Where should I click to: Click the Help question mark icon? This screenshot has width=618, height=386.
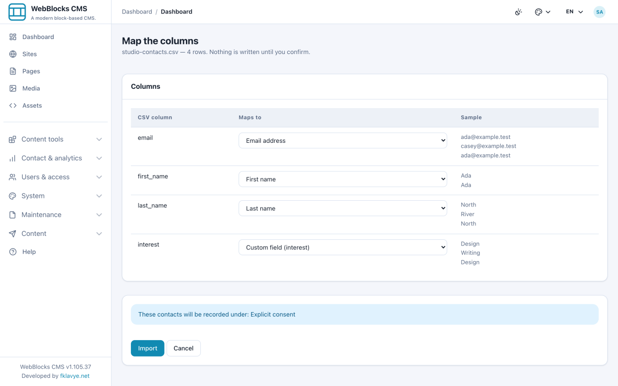(13, 252)
